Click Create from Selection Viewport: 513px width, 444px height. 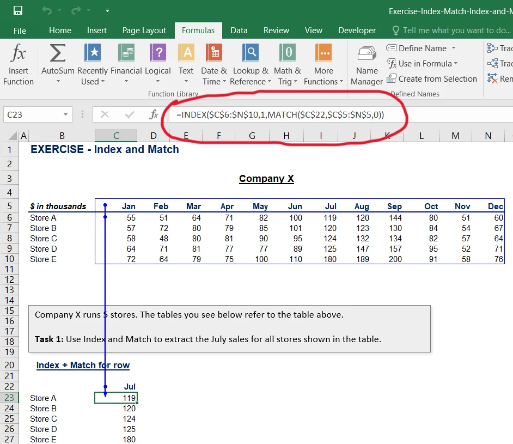click(432, 79)
